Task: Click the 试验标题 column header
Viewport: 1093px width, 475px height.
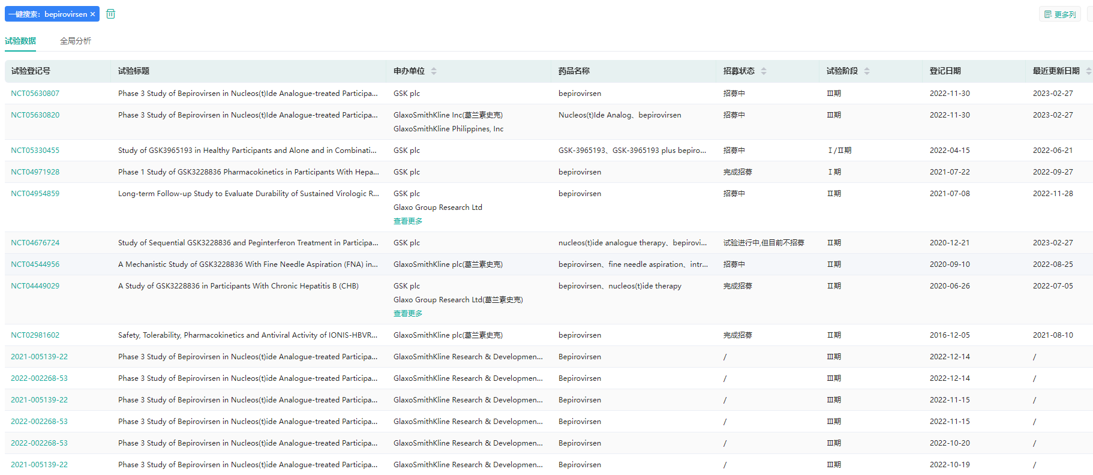Action: 134,71
